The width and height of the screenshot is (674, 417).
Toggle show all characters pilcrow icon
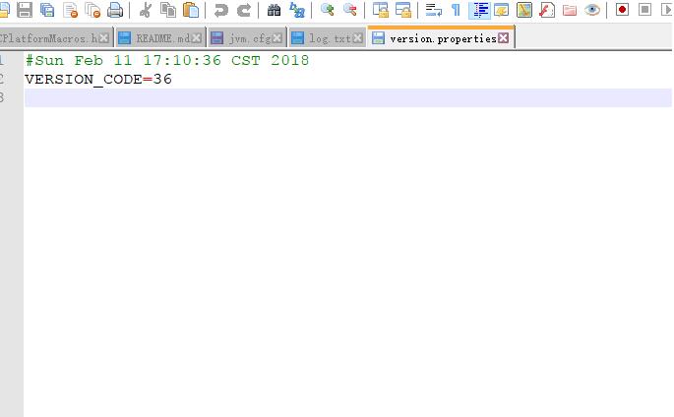(456, 11)
